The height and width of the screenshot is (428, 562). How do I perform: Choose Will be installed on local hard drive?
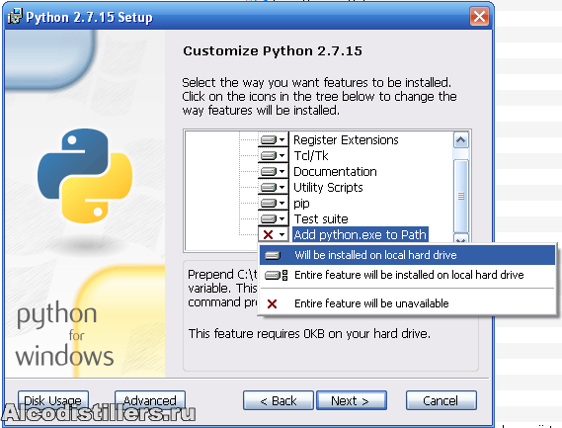pyautogui.click(x=407, y=255)
